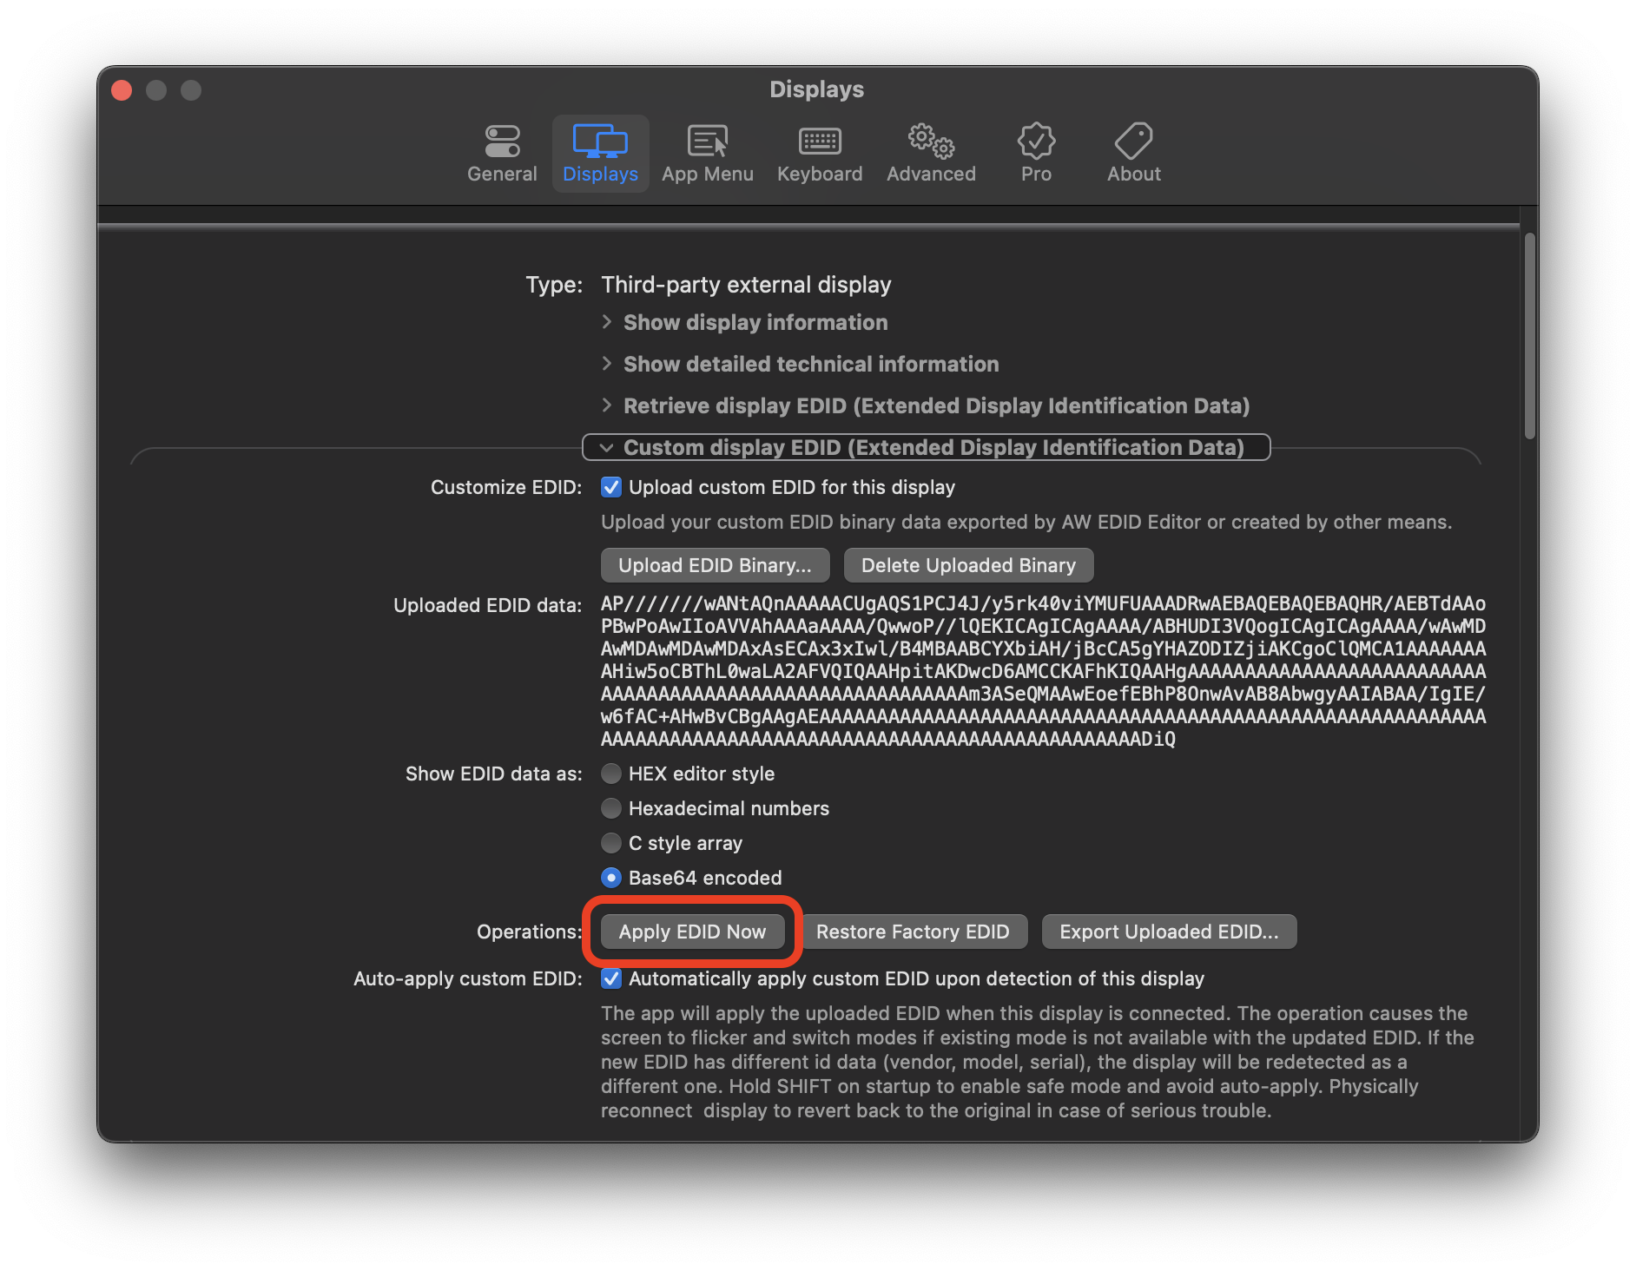Select HEX editor style display option
This screenshot has height=1271, width=1636.
611,774
